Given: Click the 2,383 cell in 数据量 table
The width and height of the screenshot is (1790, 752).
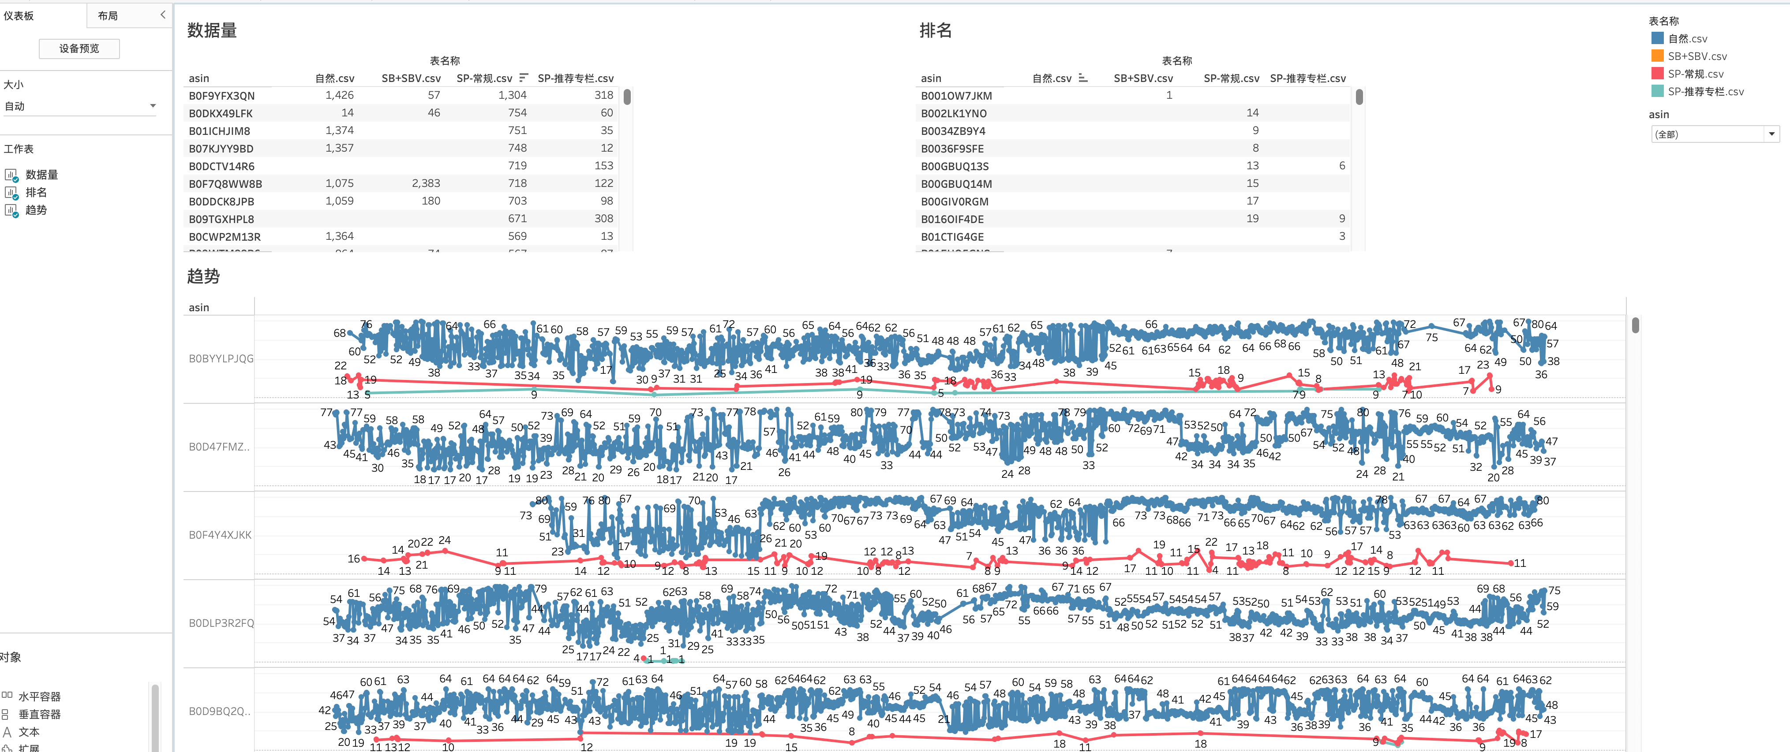Looking at the screenshot, I should [426, 183].
